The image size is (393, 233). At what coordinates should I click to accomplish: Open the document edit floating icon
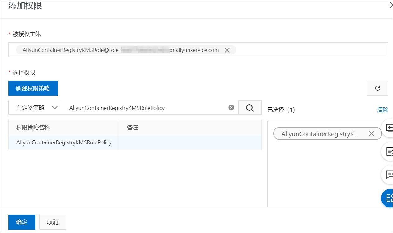pos(388,151)
